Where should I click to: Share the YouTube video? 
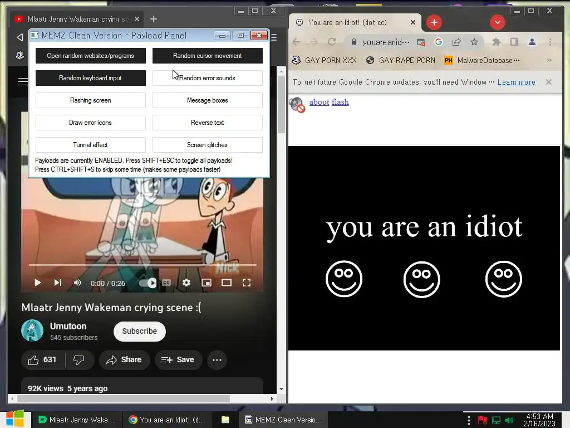124,360
